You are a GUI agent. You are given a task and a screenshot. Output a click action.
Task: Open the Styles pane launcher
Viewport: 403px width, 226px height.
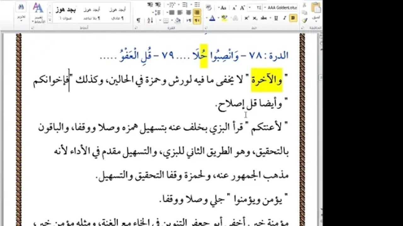coord(33,28)
